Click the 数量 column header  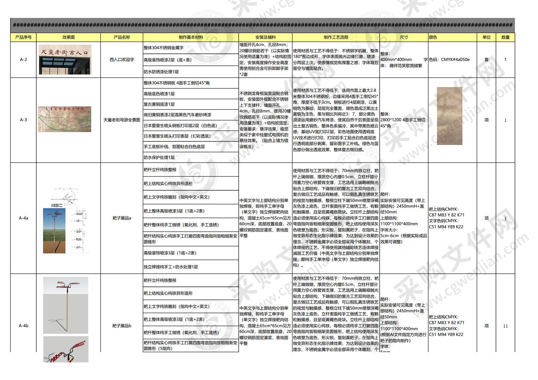(505, 37)
